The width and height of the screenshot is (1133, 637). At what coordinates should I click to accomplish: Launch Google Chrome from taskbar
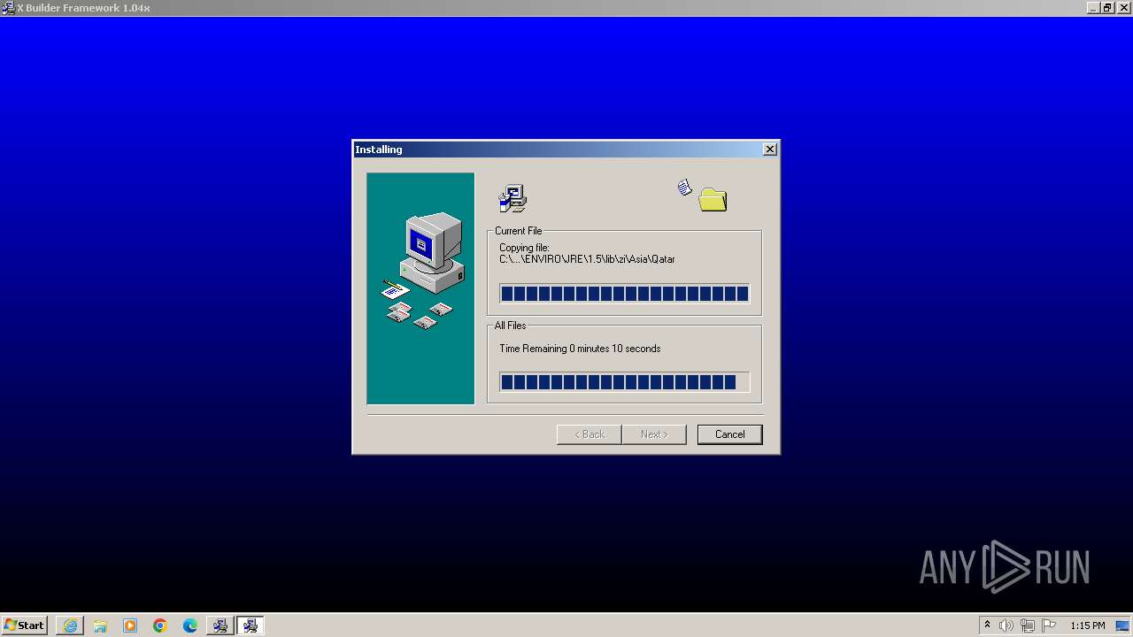(x=160, y=625)
